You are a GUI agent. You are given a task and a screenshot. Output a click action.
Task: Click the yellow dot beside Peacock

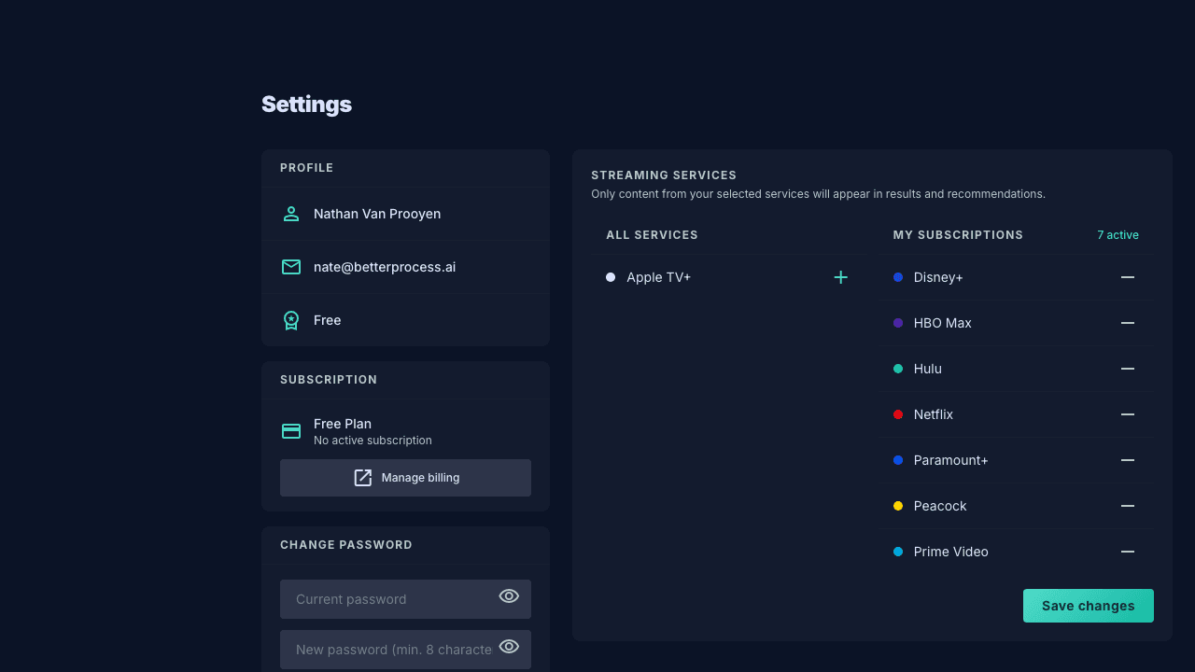[898, 506]
